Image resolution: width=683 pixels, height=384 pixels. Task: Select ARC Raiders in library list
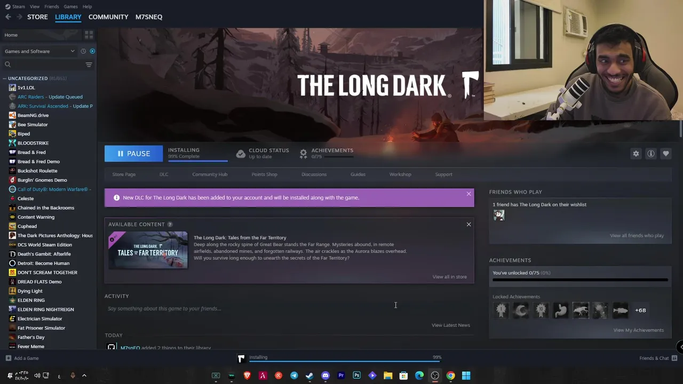(x=49, y=97)
